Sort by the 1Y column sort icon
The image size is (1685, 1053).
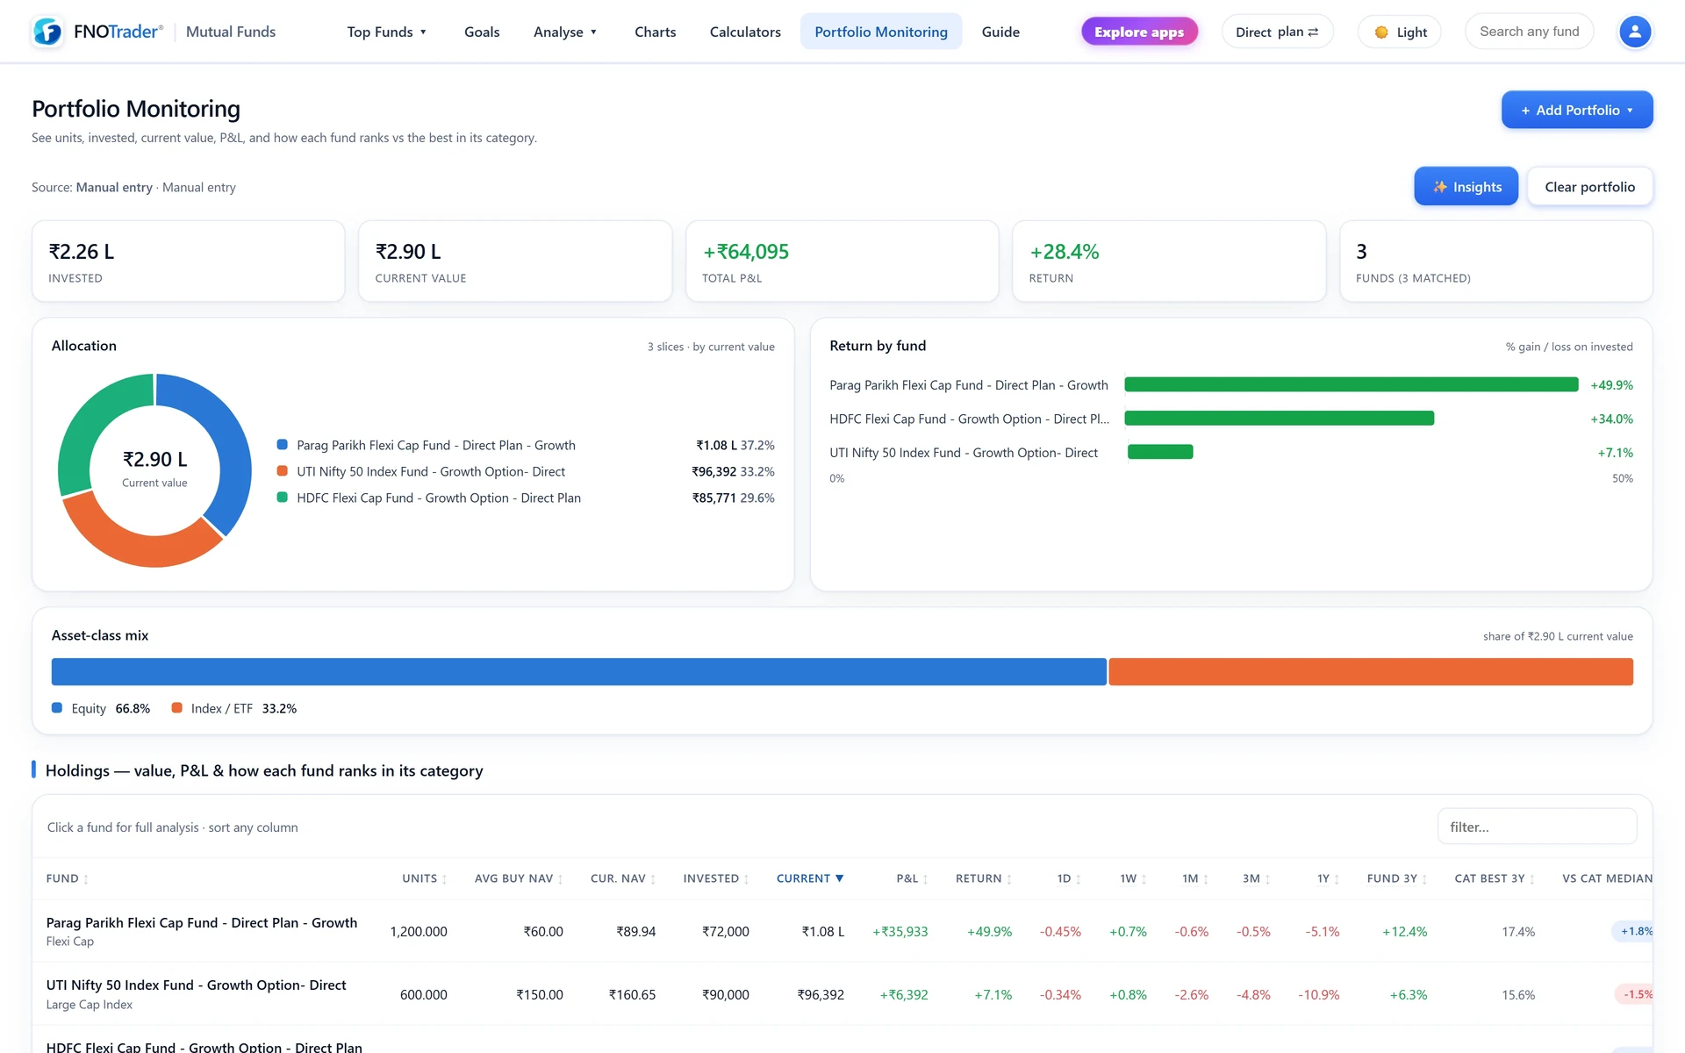click(1337, 879)
